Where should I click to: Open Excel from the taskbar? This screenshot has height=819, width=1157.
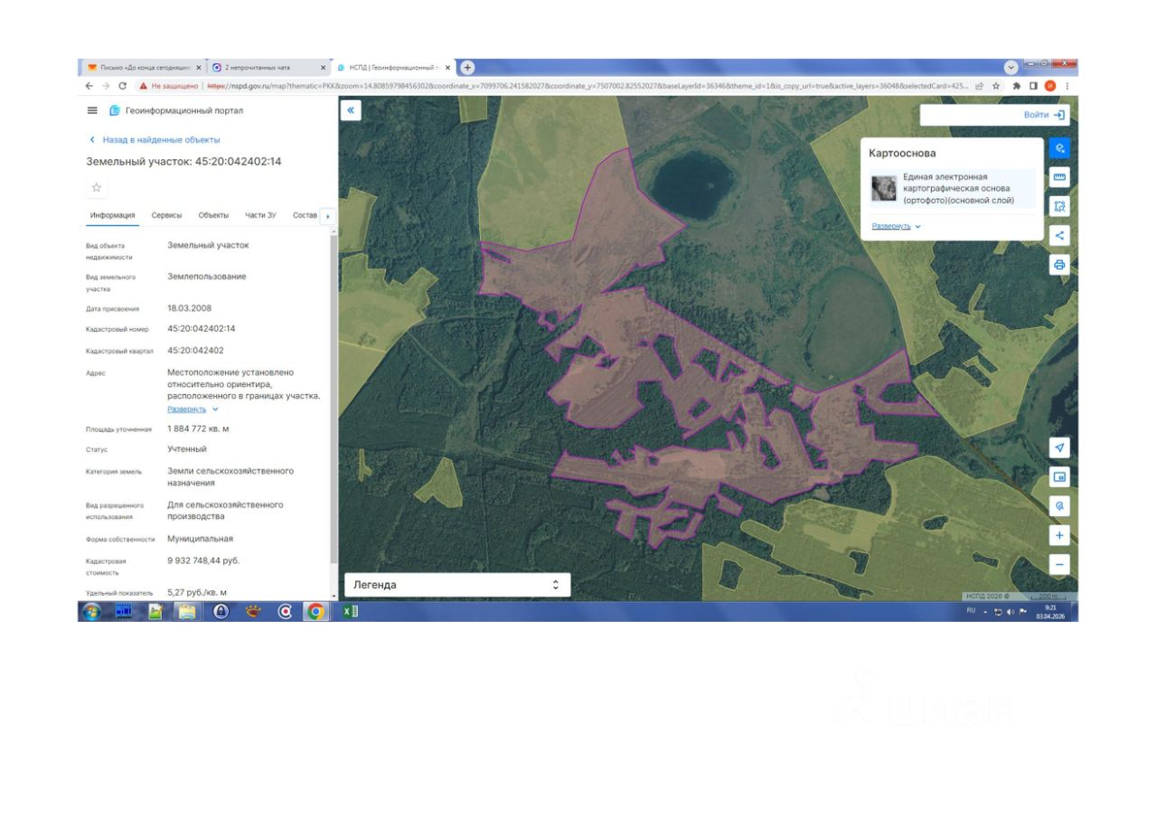[349, 611]
